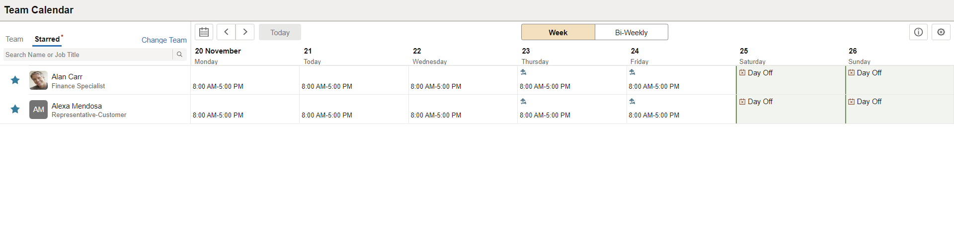Image resolution: width=954 pixels, height=235 pixels.
Task: Click Alexa Mendosa's Friday absence icon
Action: click(632, 101)
